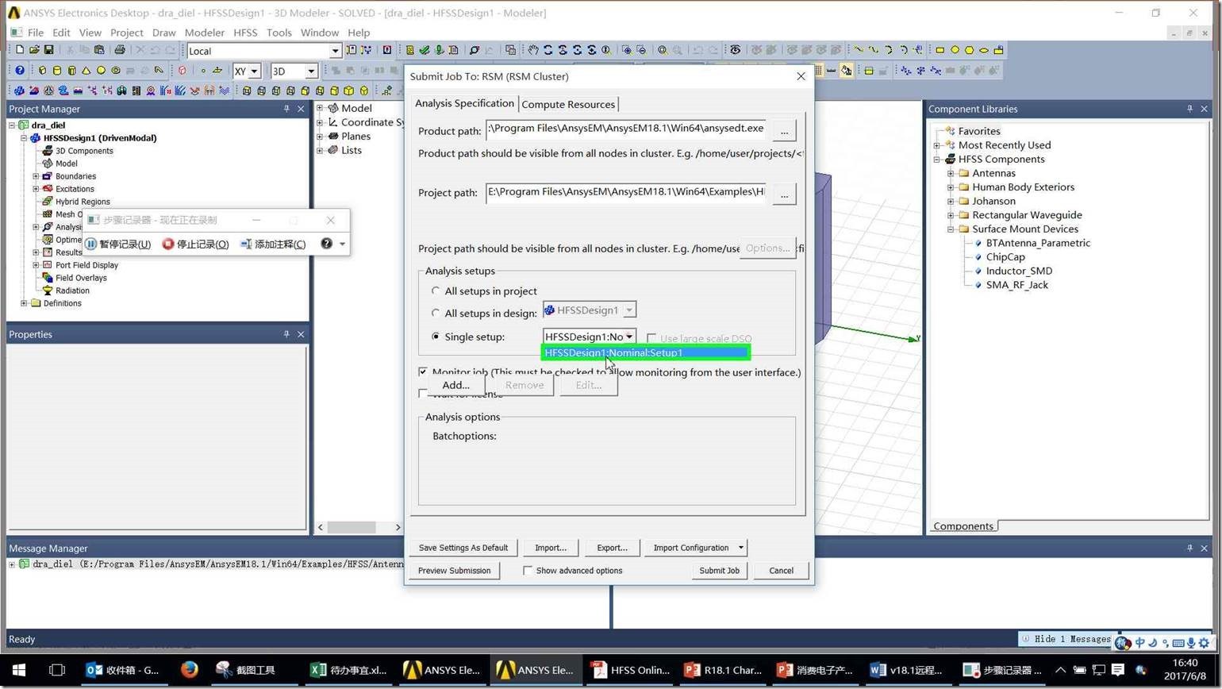Image resolution: width=1222 pixels, height=689 pixels.
Task: Browse for Product path with ellipsis button
Action: [784, 130]
